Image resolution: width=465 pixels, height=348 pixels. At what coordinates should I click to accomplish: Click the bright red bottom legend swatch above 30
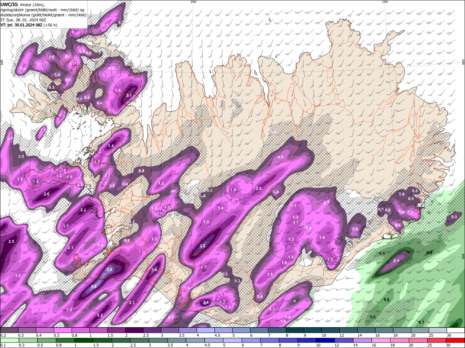point(456,340)
